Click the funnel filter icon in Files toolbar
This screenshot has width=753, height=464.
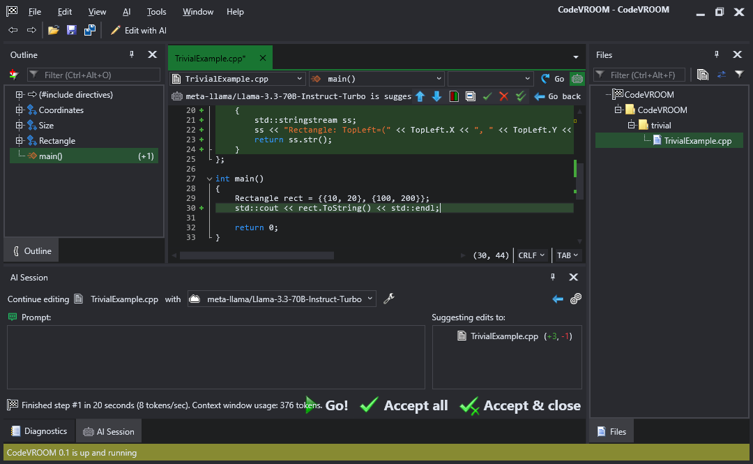pos(739,75)
